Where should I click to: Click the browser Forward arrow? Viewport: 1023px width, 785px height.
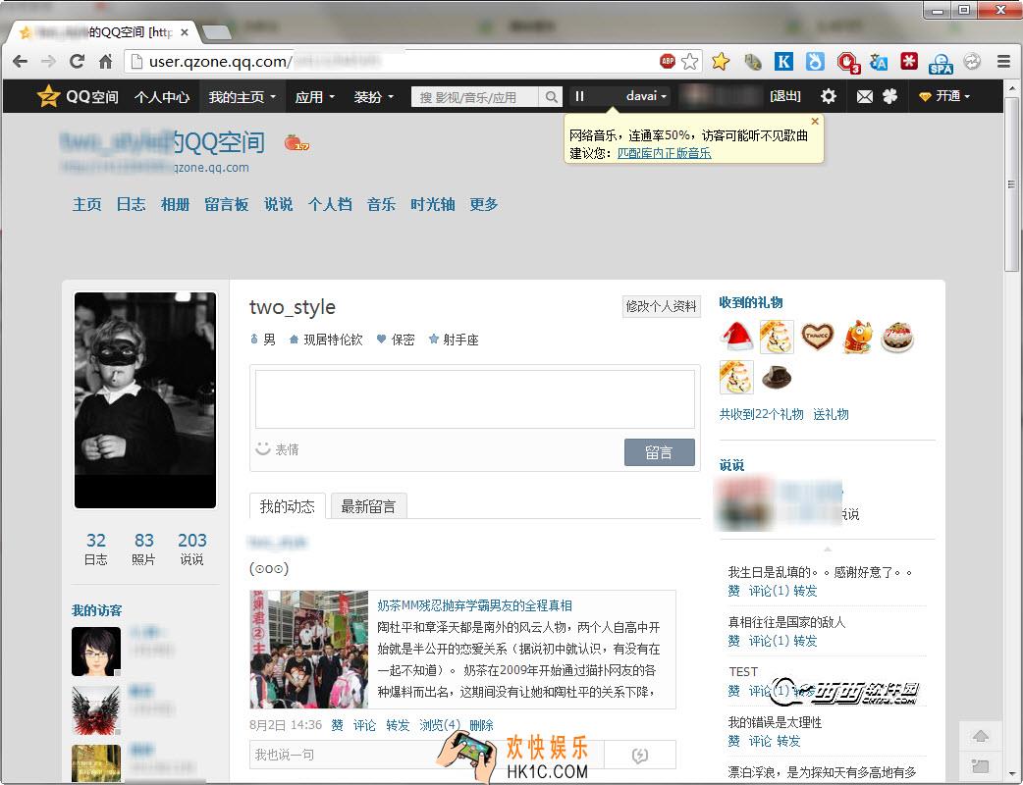pos(48,61)
